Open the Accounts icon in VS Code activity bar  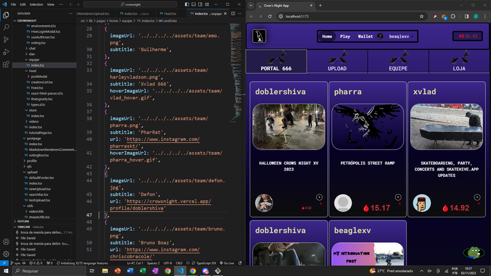(x=6, y=242)
